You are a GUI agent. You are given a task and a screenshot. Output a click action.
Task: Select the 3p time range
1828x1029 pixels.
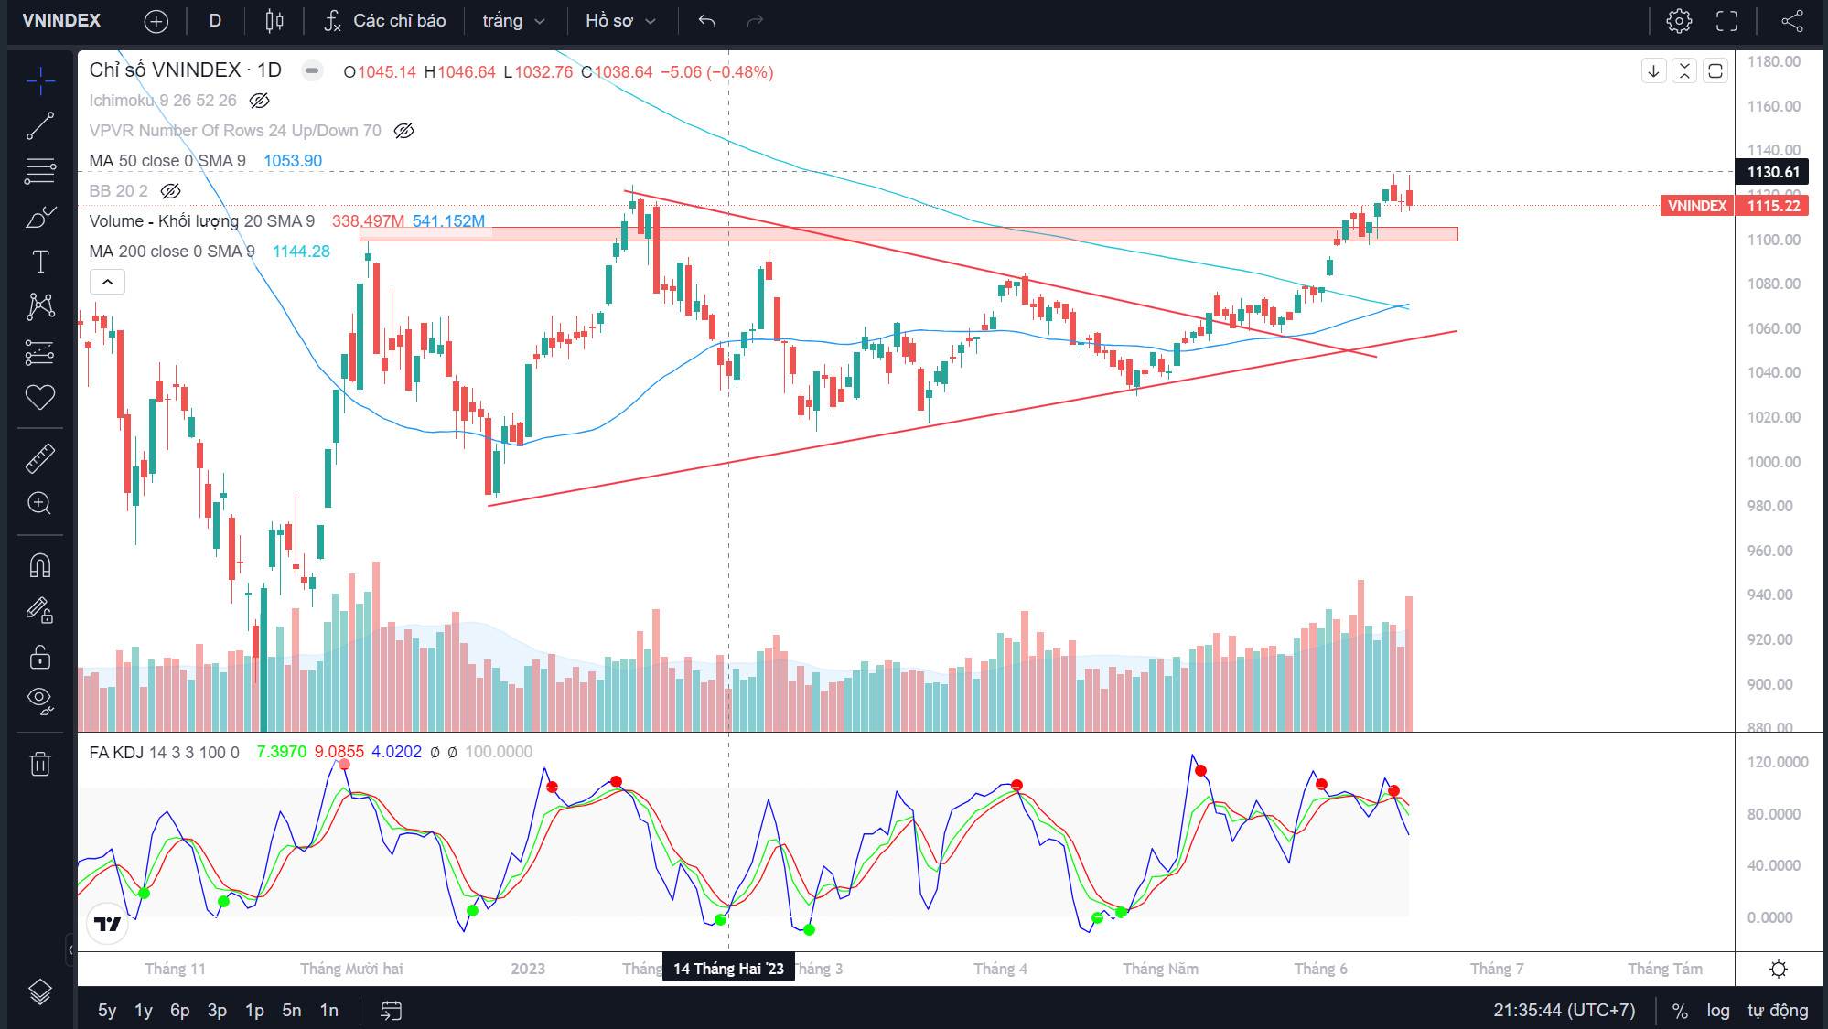tap(217, 1010)
